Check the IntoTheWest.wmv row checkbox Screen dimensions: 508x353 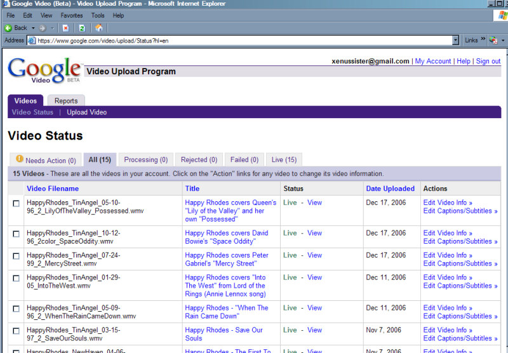pos(16,278)
